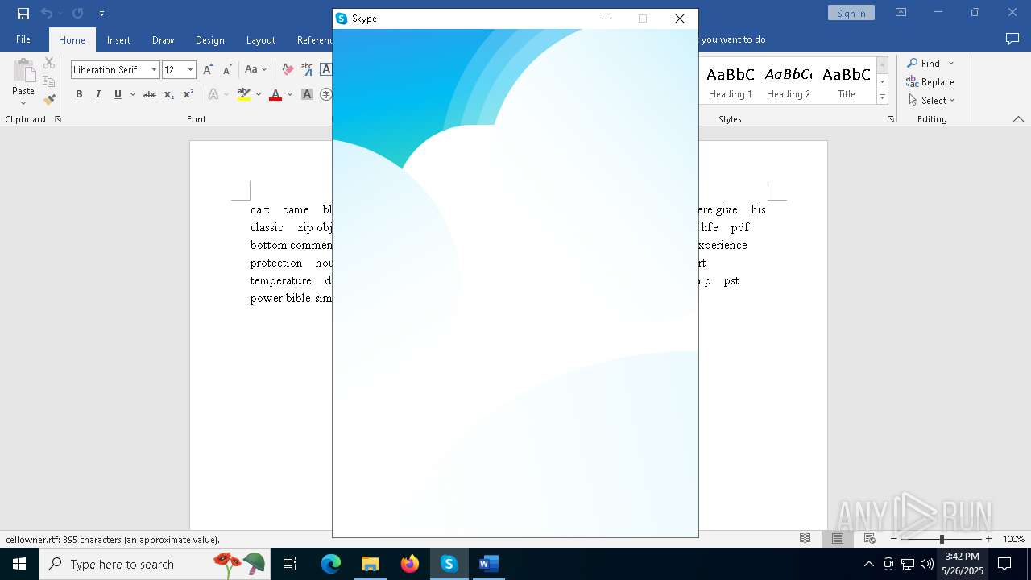The height and width of the screenshot is (580, 1031).
Task: Zoom in with plus button
Action: click(x=989, y=539)
